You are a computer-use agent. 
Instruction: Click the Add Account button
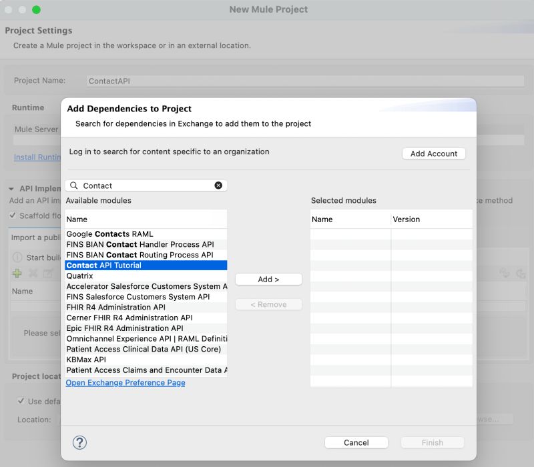click(x=433, y=153)
